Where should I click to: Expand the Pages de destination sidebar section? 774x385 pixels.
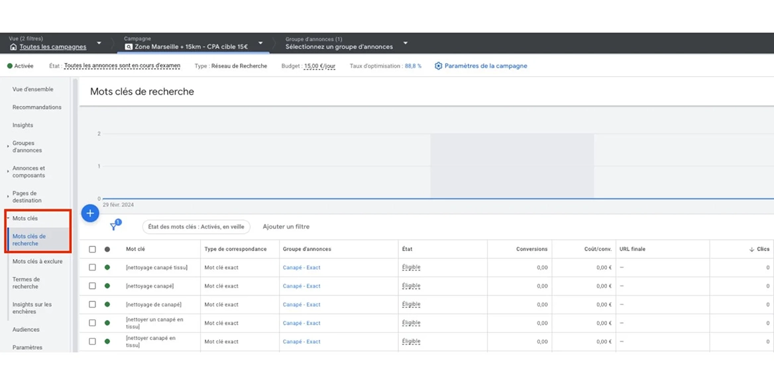[x=8, y=197]
